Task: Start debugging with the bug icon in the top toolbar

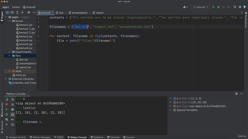Action: click(x=219, y=7)
